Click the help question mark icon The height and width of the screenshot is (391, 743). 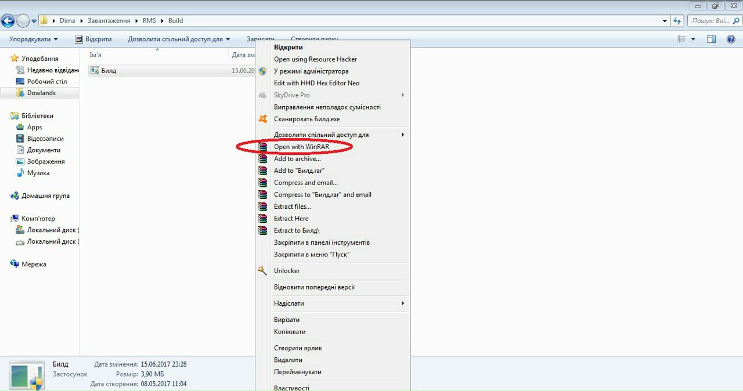pyautogui.click(x=731, y=39)
